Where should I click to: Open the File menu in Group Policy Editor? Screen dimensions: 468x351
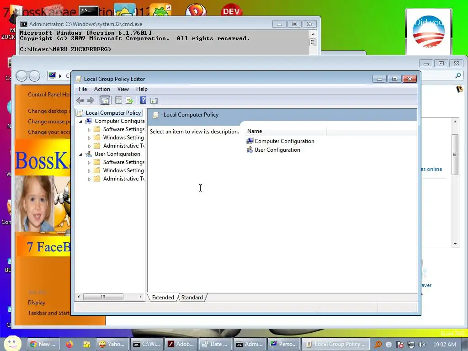[x=83, y=89]
